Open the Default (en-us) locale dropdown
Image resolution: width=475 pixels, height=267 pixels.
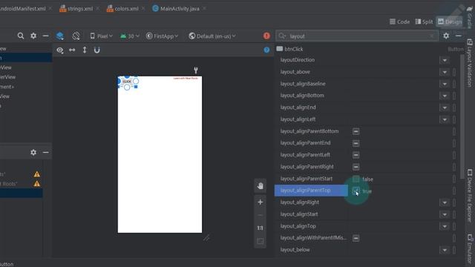(x=212, y=36)
